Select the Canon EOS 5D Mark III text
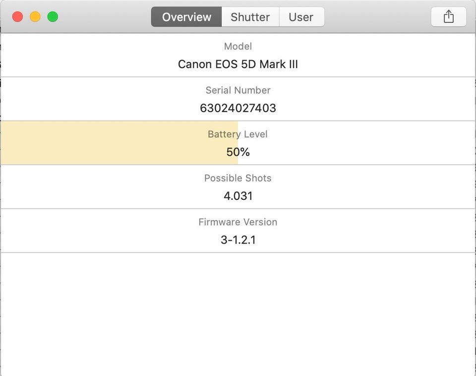 coord(238,64)
